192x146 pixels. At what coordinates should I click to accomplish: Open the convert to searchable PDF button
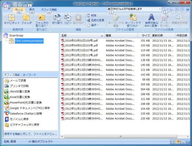pyautogui.click(x=152, y=21)
